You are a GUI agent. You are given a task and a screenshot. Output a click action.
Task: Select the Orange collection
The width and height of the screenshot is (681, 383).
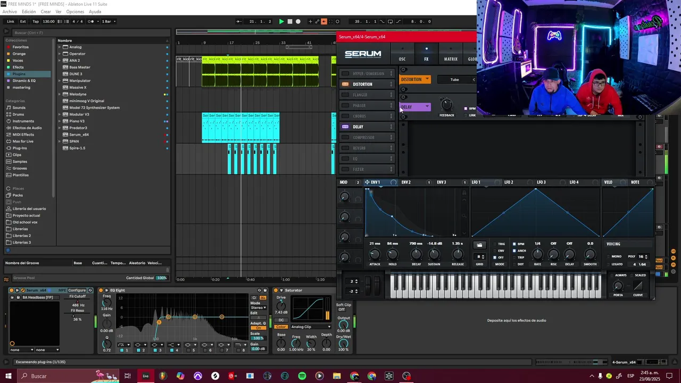point(19,54)
